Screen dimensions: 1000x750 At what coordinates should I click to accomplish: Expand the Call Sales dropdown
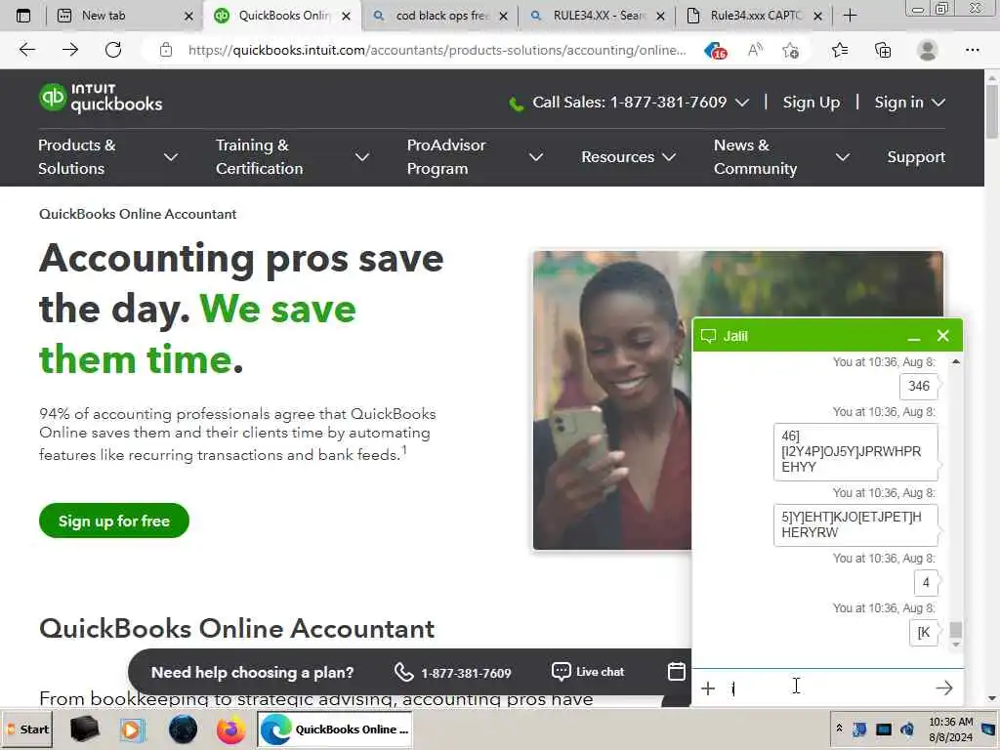(x=742, y=103)
